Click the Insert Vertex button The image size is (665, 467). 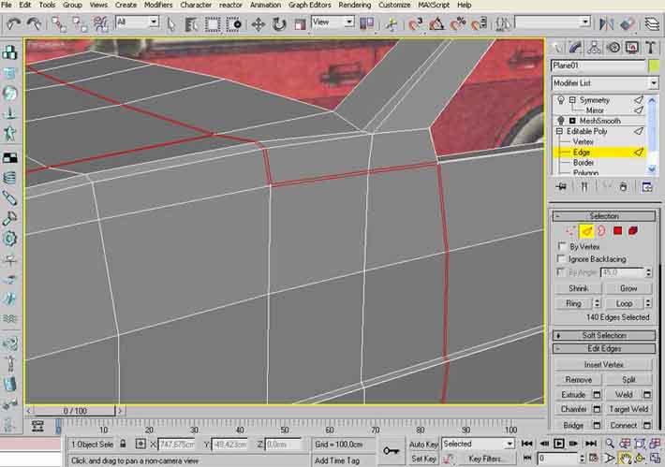click(603, 365)
